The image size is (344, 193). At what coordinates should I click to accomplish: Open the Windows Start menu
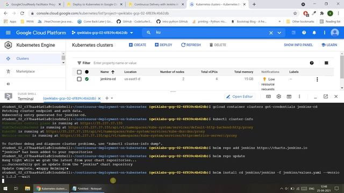click(5, 189)
